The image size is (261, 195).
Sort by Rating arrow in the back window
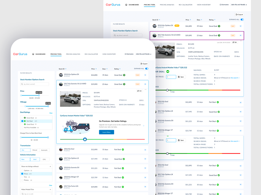215,20
